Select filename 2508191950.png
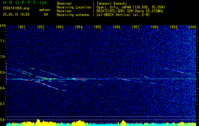 point(16,9)
